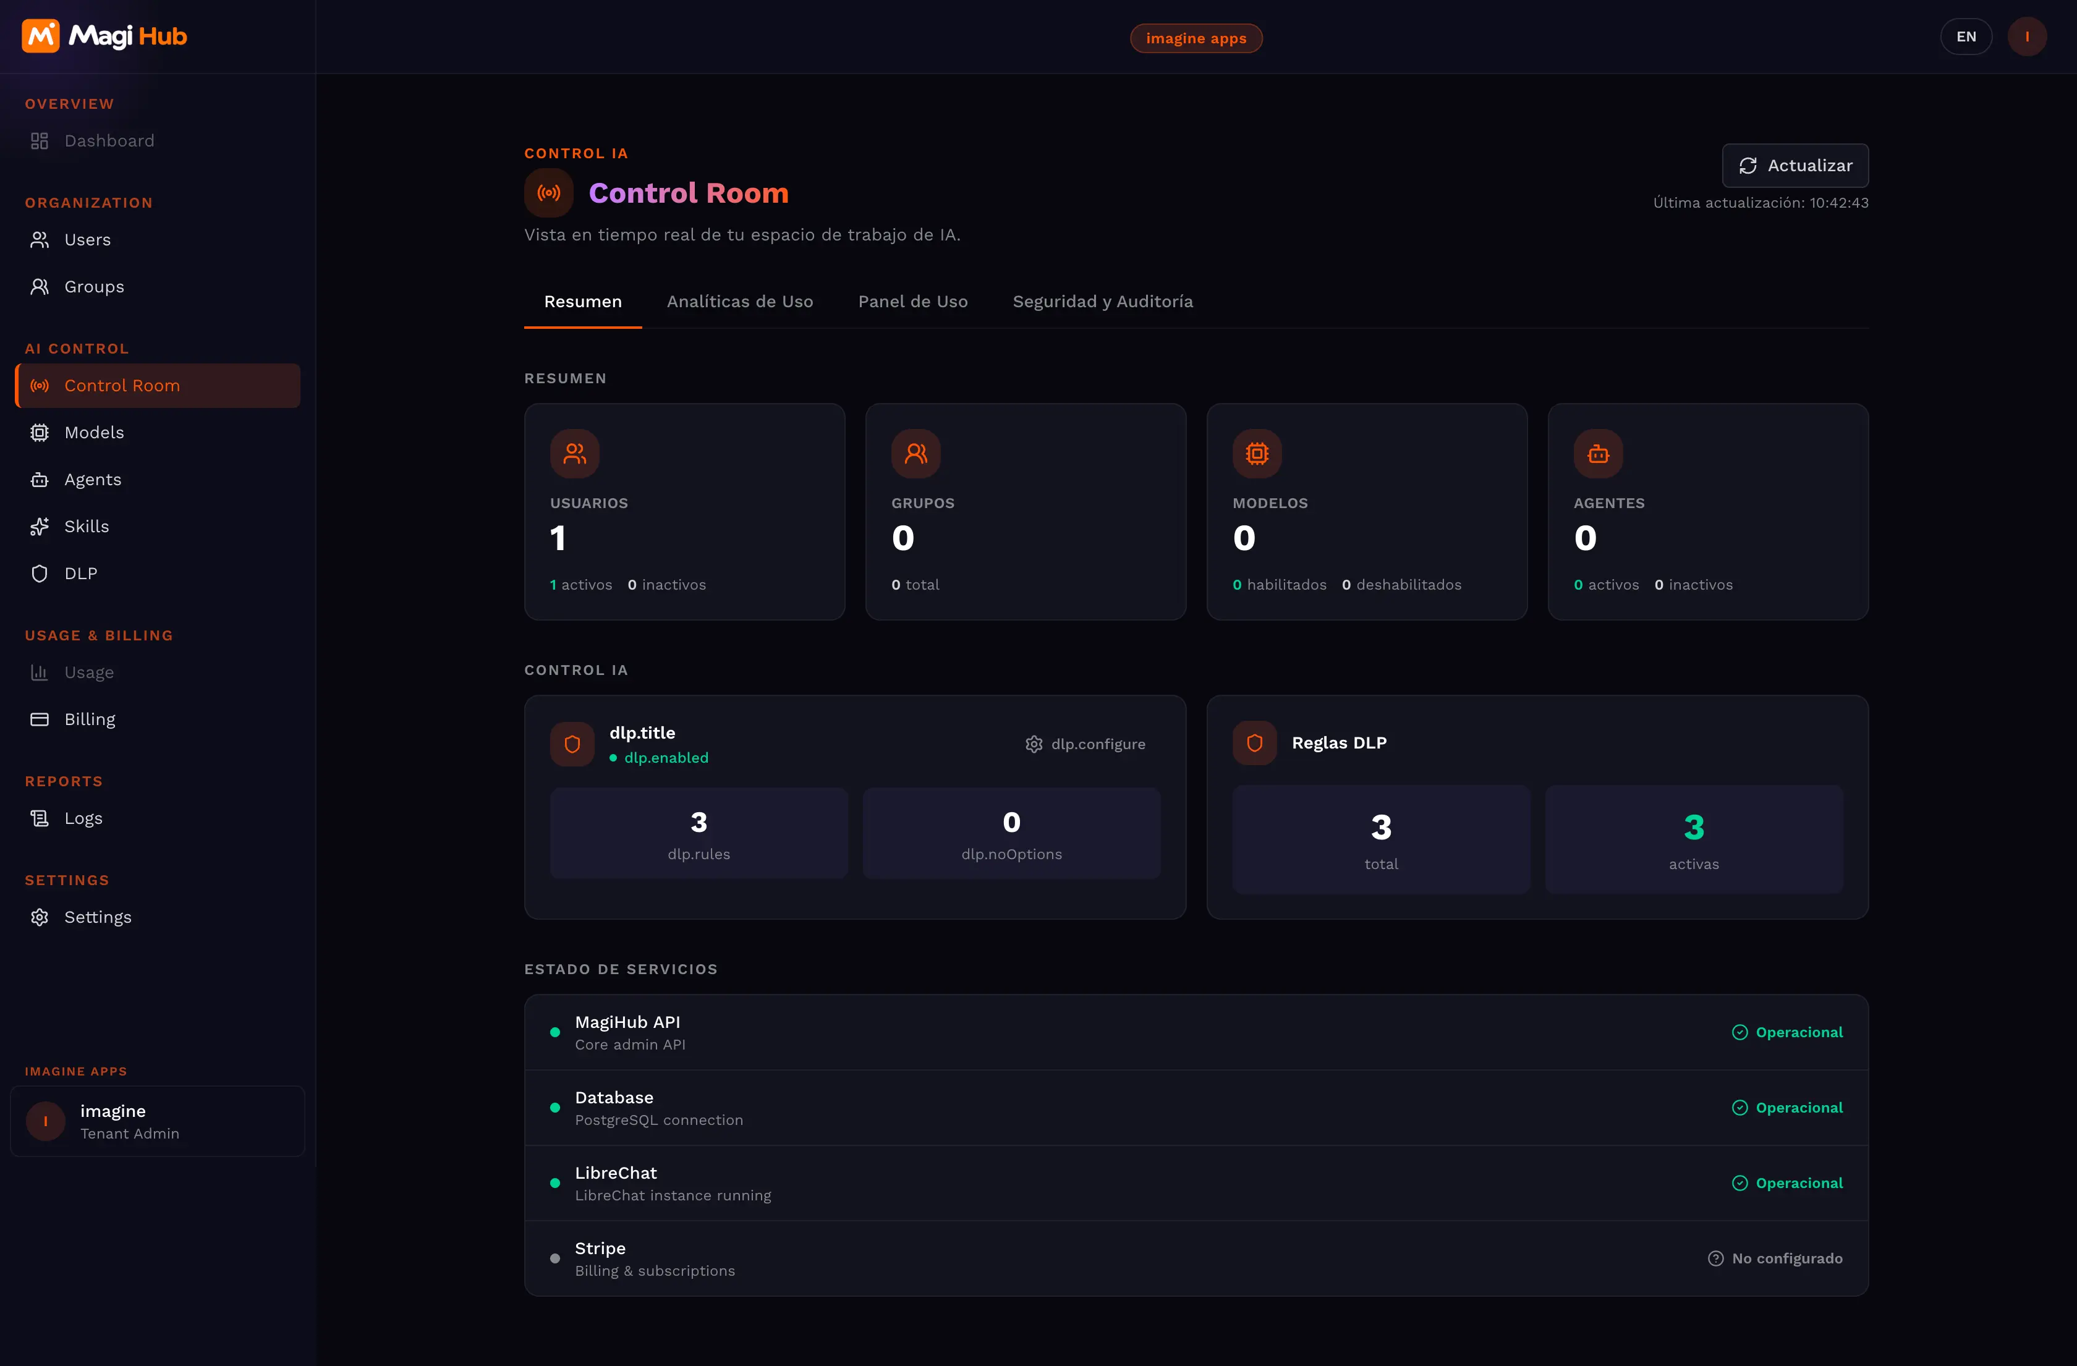Switch to the Analíticas de Uso tab
The height and width of the screenshot is (1366, 2077).
(x=739, y=301)
